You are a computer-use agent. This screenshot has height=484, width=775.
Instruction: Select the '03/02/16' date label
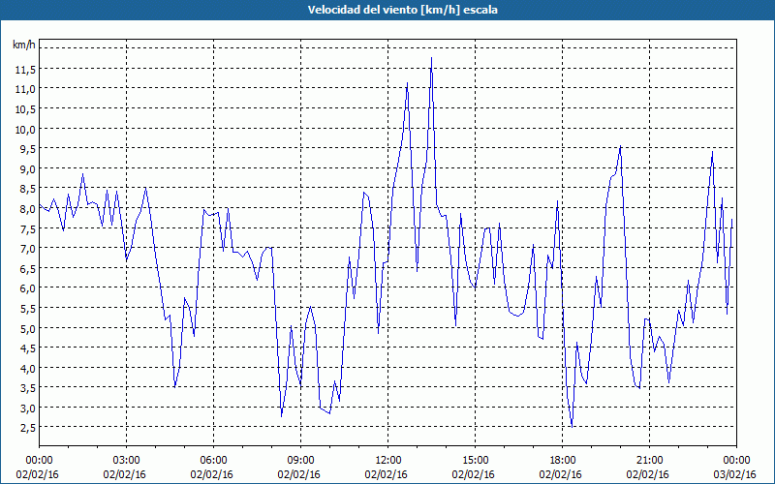click(735, 474)
